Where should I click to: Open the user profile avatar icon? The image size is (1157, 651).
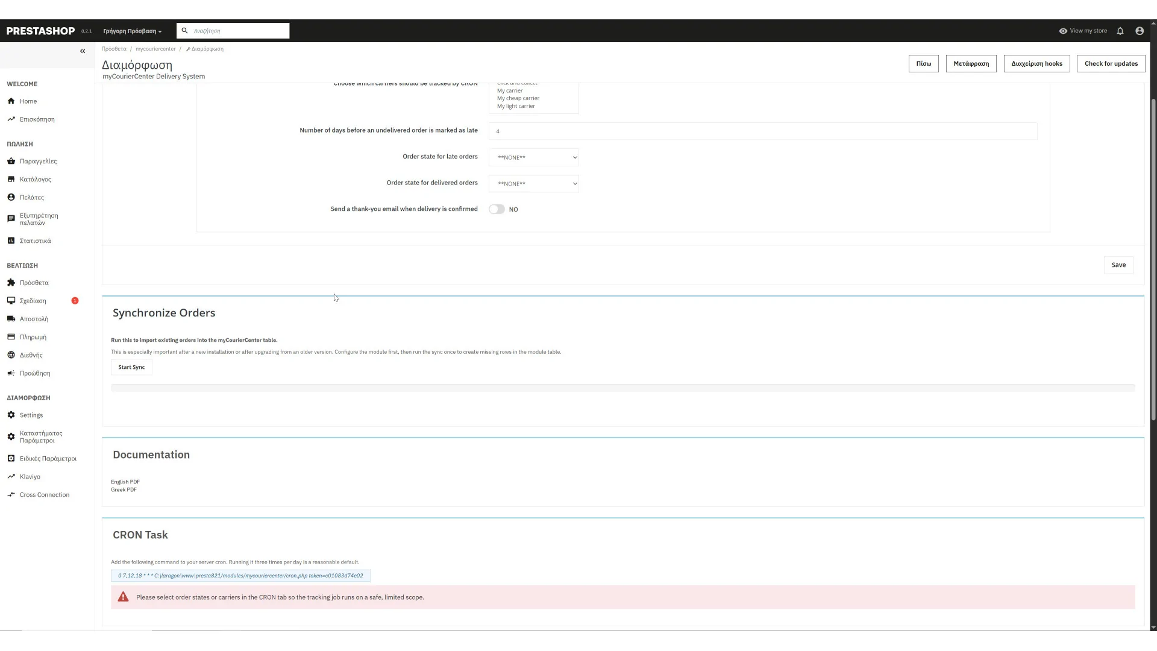pyautogui.click(x=1140, y=31)
